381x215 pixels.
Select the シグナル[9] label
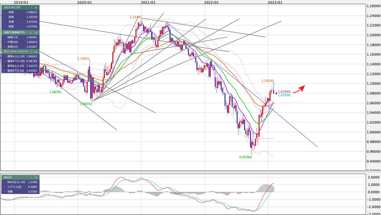pyautogui.click(x=15, y=187)
